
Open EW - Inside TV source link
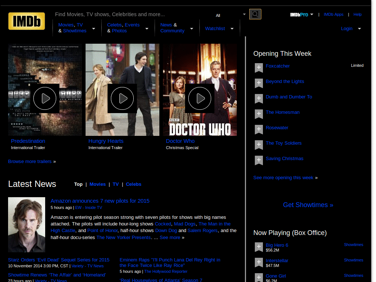(x=89, y=208)
